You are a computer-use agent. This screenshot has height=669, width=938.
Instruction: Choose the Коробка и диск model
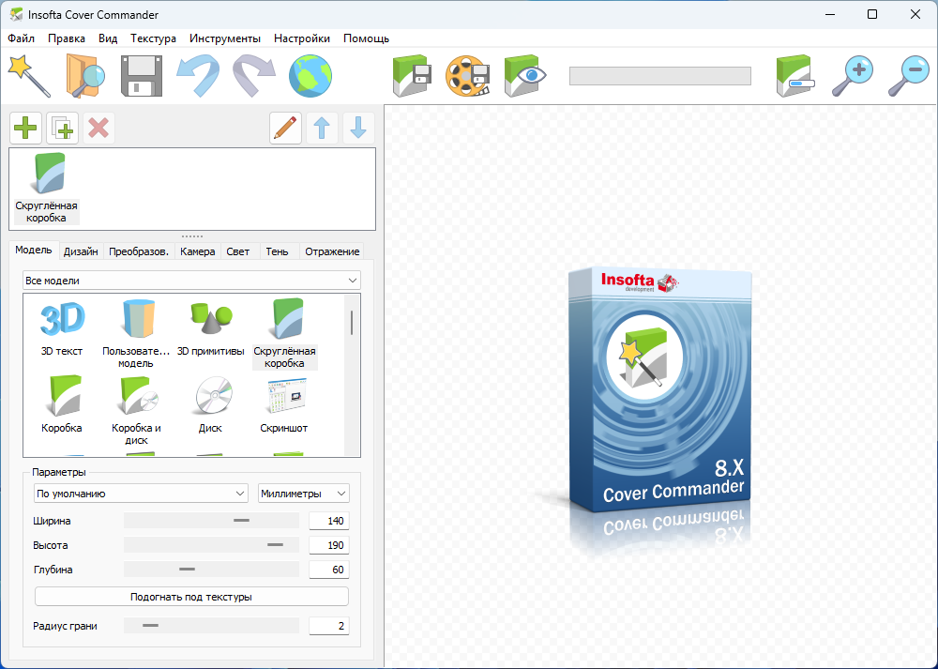click(136, 410)
